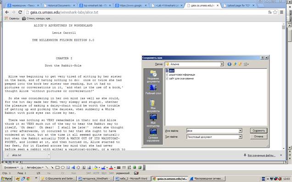The image size is (292, 182).
Task: Open the Font Color dropdown arrow
Action: pyautogui.click(x=114, y=167)
